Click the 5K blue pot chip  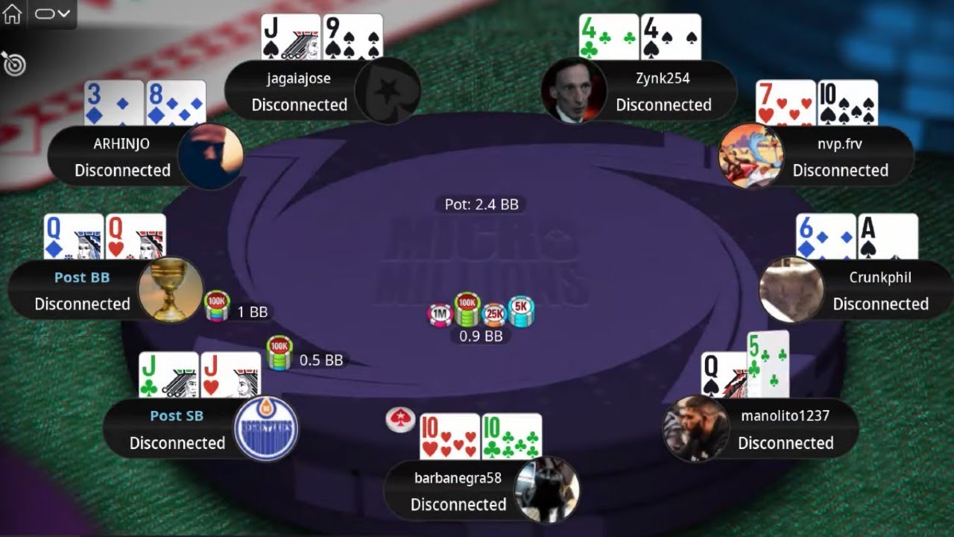click(x=521, y=311)
